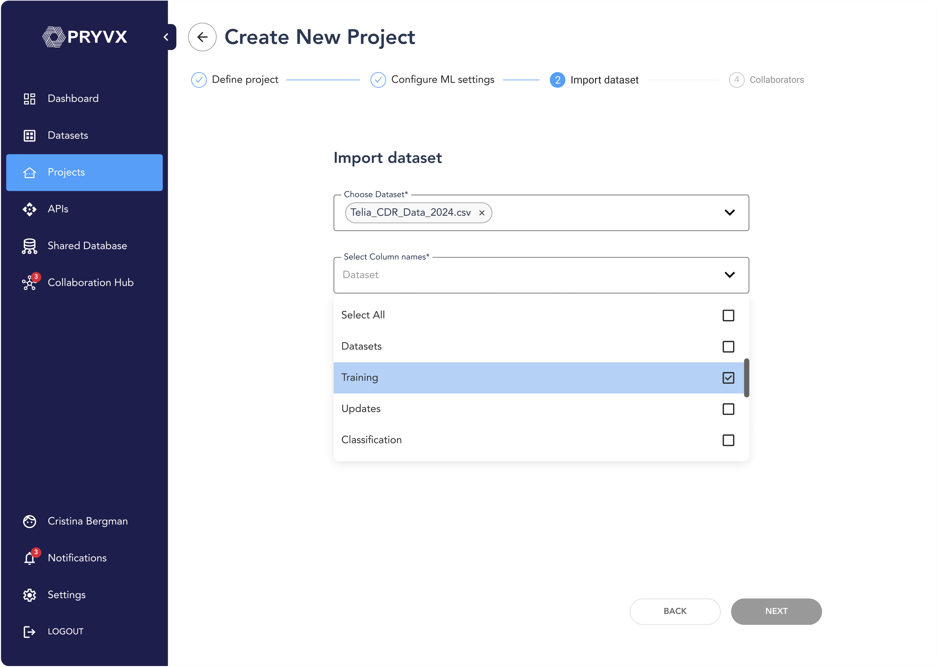
Task: Open the Shared Database icon
Action: (29, 246)
